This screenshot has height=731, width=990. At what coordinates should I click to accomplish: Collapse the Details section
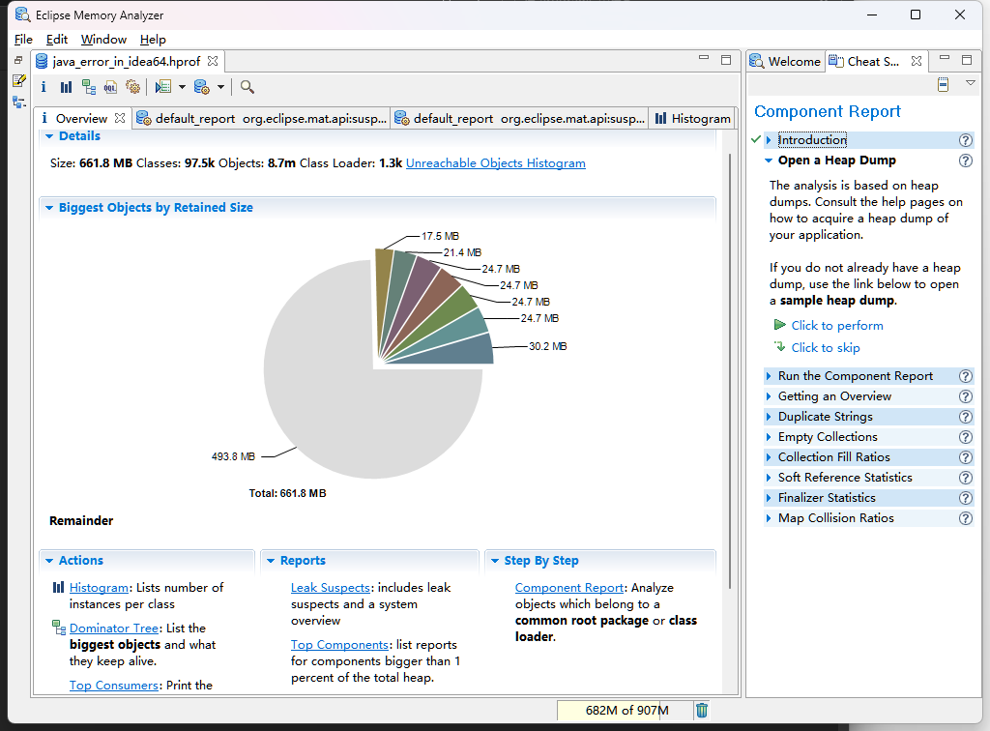(x=49, y=136)
